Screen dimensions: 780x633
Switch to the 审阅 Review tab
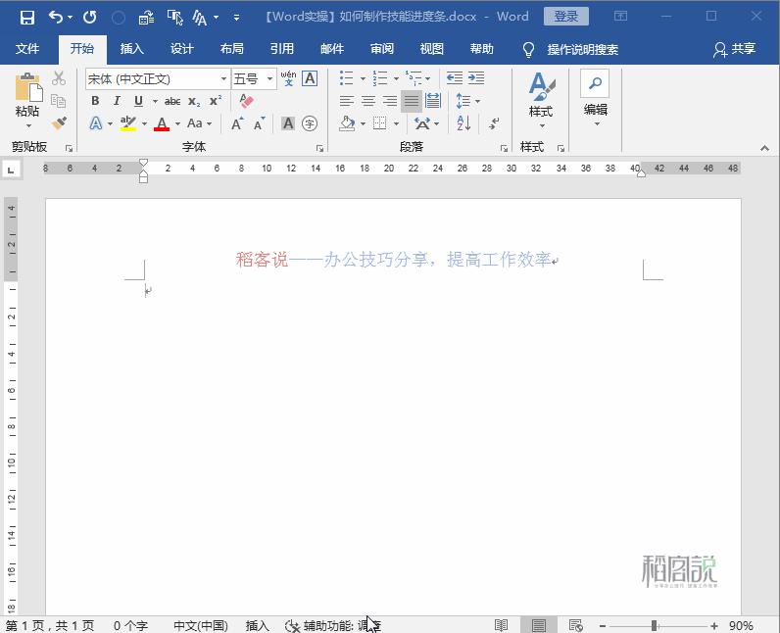point(382,49)
